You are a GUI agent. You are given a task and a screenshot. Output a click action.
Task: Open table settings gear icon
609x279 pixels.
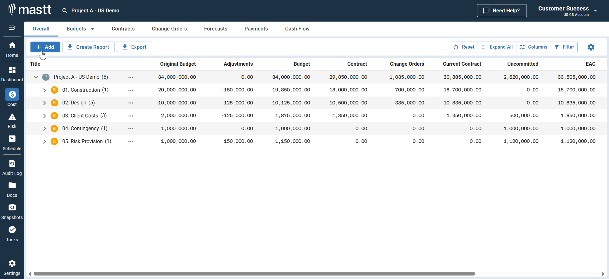(x=591, y=47)
